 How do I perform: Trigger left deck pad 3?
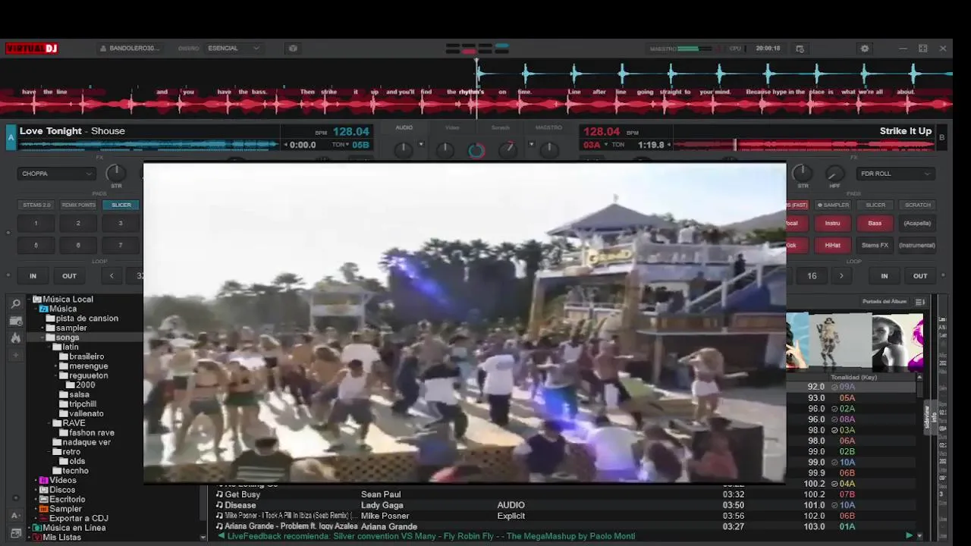120,223
